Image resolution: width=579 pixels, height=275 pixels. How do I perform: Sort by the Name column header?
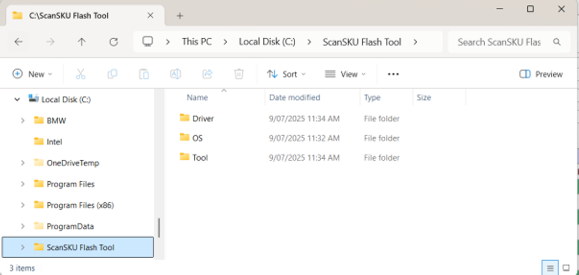tap(197, 97)
